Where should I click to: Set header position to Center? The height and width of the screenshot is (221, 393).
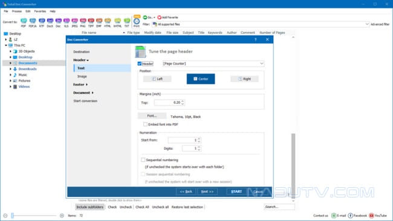201,79
